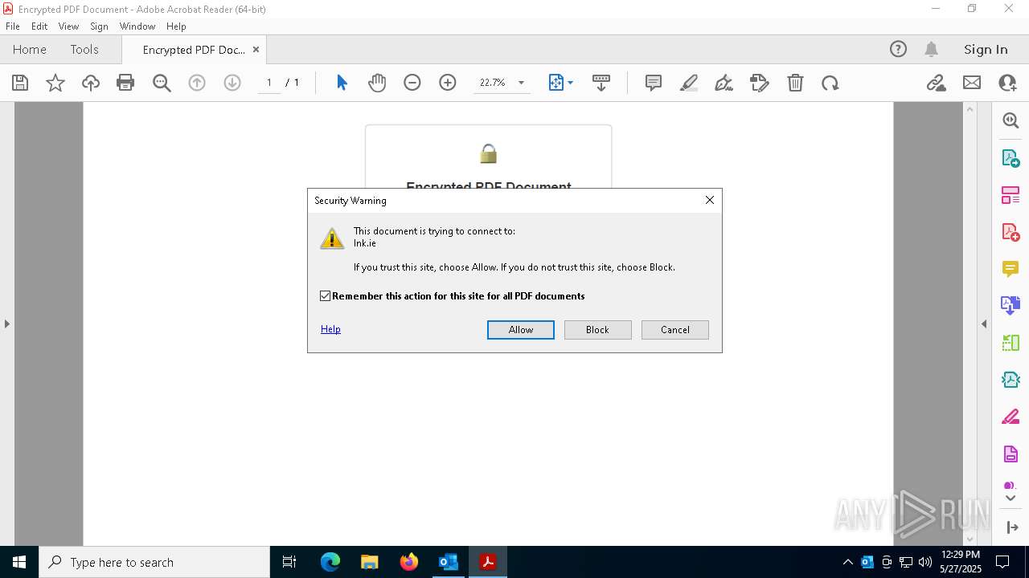Expand the left navigation pane
Image resolution: width=1029 pixels, height=578 pixels.
pyautogui.click(x=6, y=324)
